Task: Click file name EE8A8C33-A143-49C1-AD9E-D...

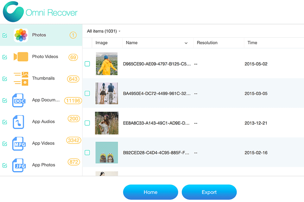Action: [156, 123]
